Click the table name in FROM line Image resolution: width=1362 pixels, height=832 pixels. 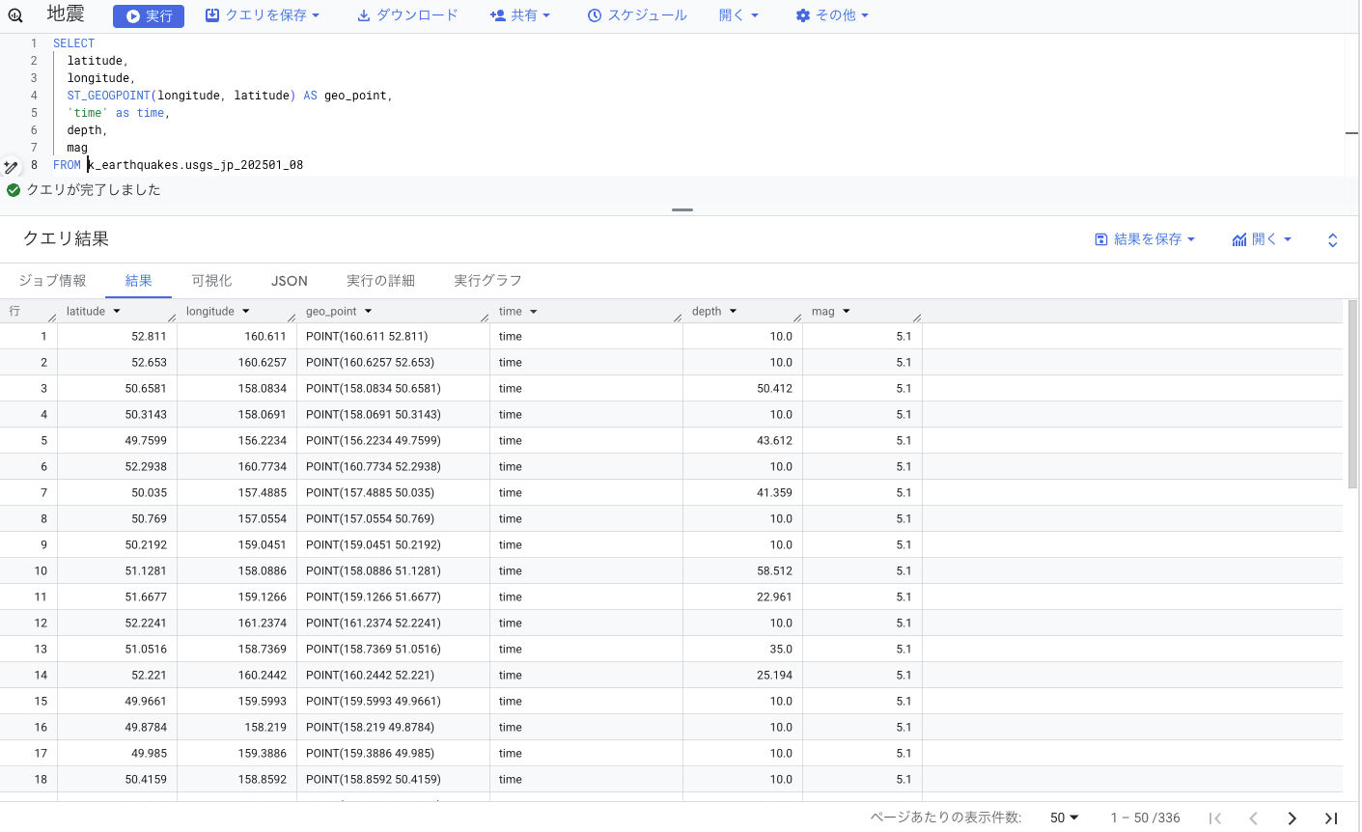tap(195, 165)
